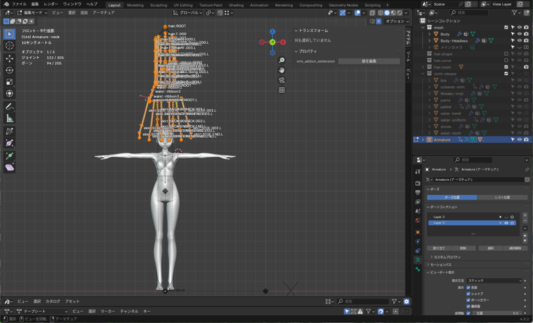
Task: Select the Measure tool
Action: [9, 118]
